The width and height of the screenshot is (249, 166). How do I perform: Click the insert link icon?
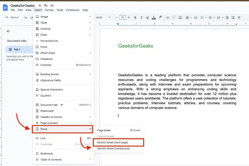pyautogui.click(x=168, y=18)
